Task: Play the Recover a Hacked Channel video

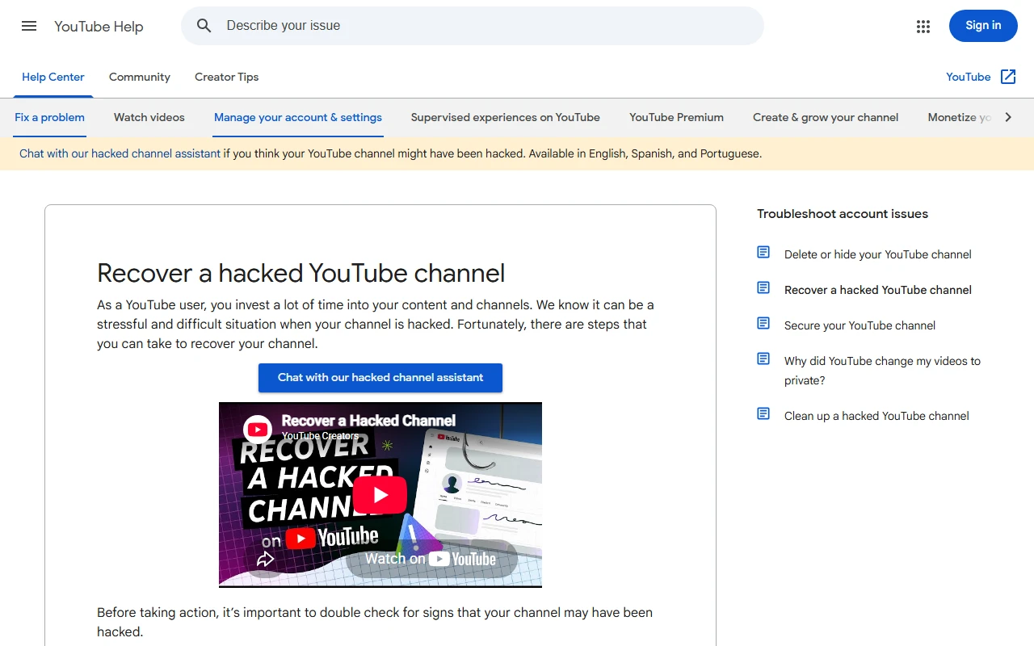Action: point(380,495)
